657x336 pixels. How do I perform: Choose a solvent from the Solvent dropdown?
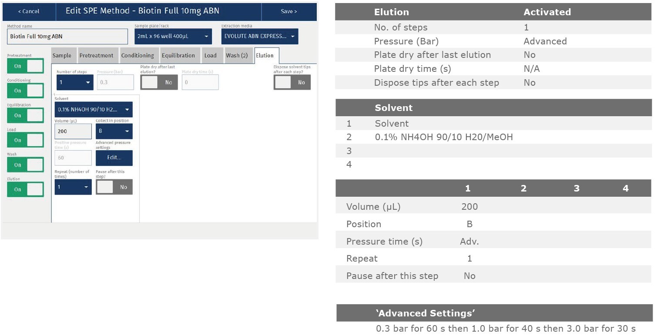click(94, 110)
